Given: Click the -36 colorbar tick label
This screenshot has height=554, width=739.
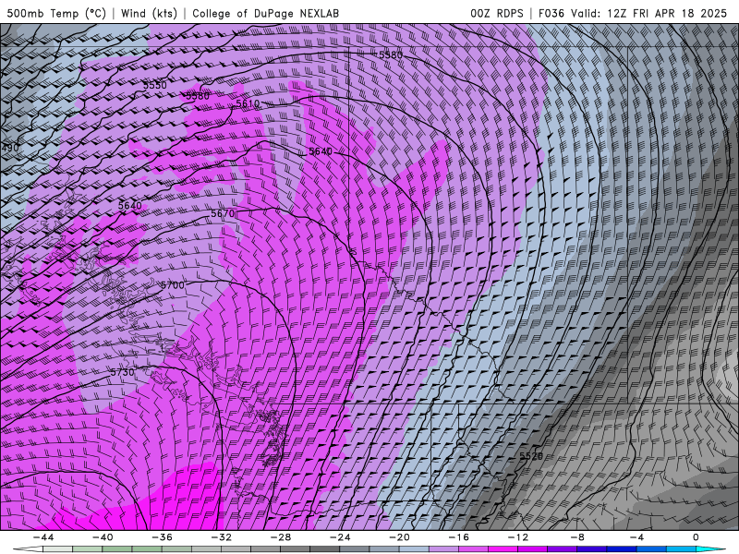Looking at the screenshot, I should tap(163, 537).
